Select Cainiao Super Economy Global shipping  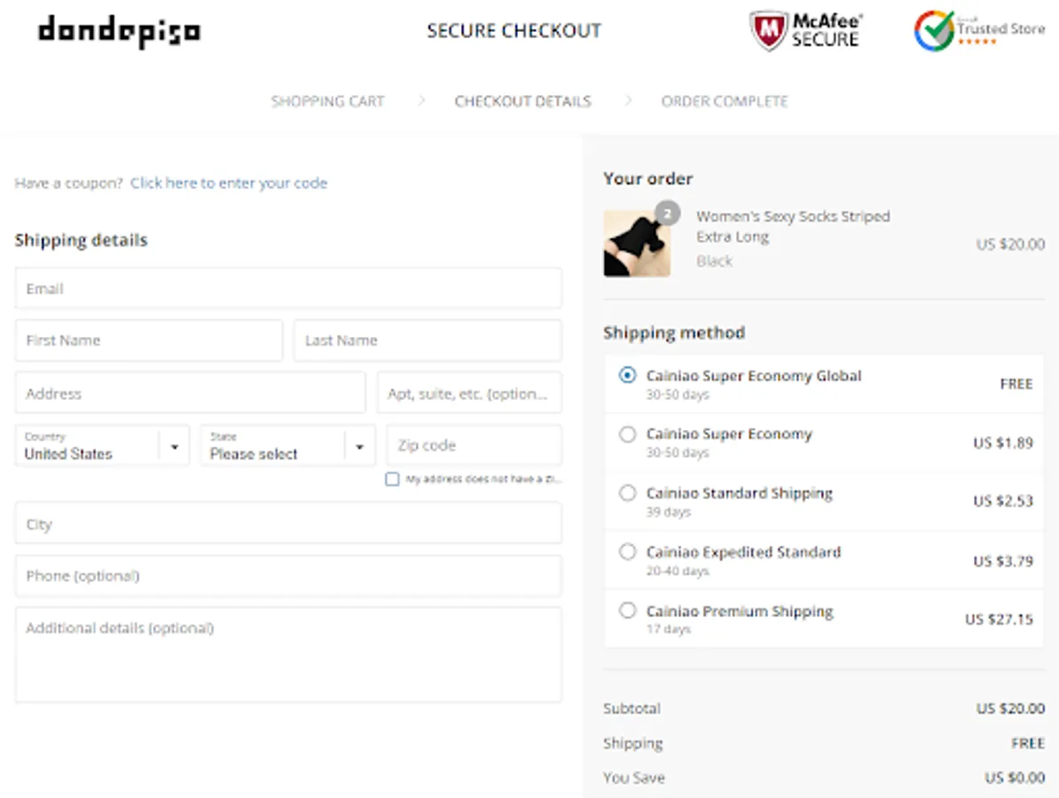(x=628, y=376)
